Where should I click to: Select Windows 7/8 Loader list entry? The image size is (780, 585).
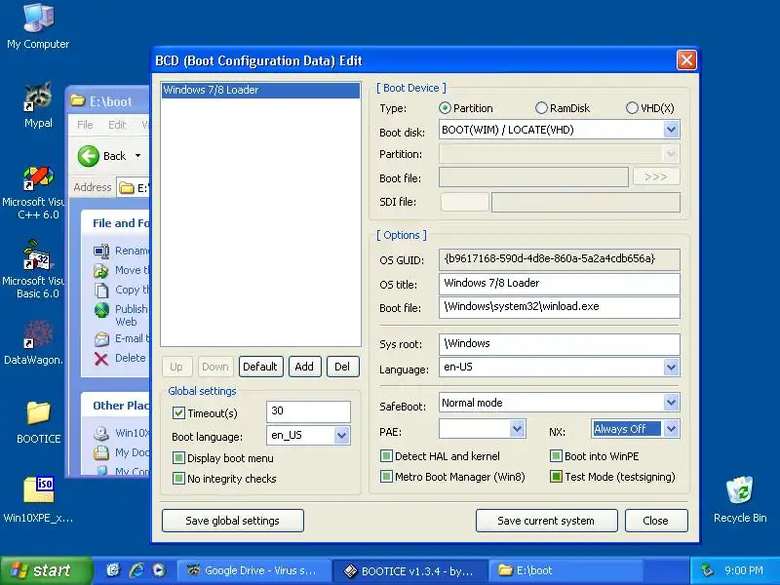tap(260, 90)
